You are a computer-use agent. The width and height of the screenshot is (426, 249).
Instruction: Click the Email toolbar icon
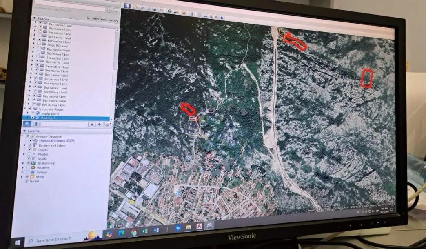point(200,15)
